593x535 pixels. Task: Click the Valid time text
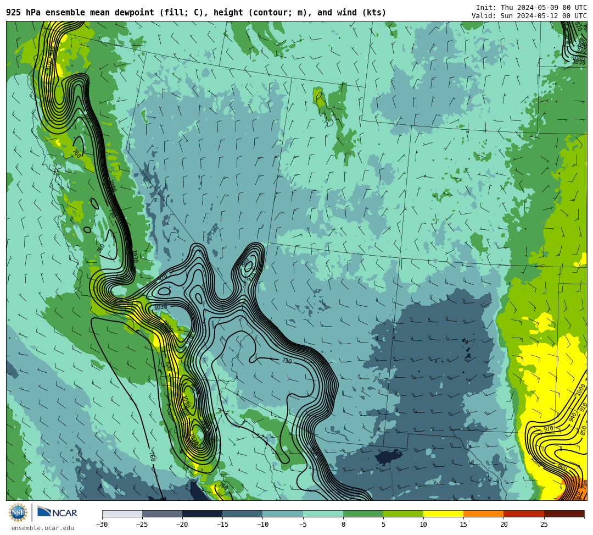tap(529, 15)
